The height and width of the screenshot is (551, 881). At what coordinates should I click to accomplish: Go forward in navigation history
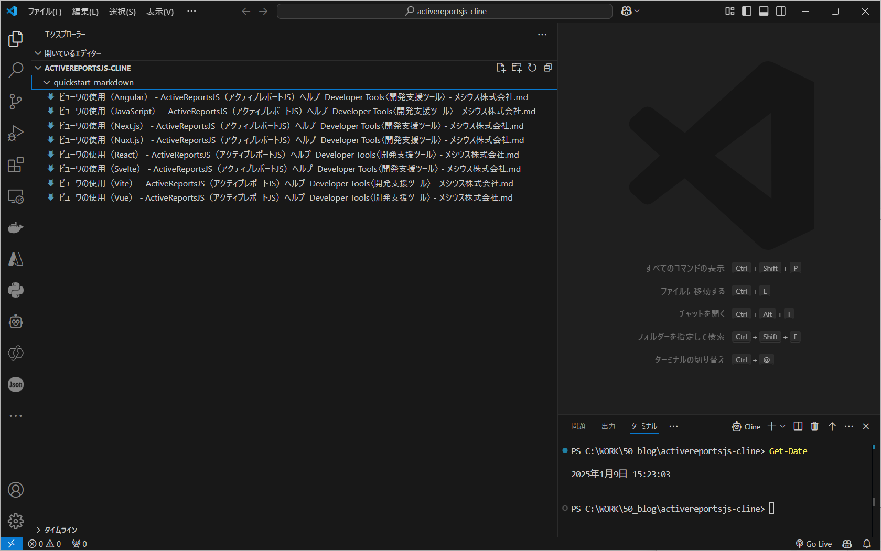point(263,11)
